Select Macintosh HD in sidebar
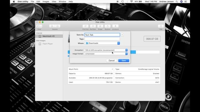 pos(49,36)
